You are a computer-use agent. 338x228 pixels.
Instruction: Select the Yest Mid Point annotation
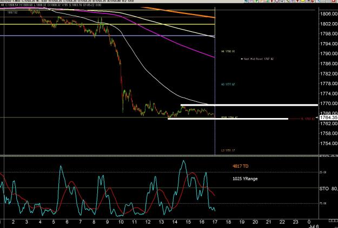click(x=257, y=59)
